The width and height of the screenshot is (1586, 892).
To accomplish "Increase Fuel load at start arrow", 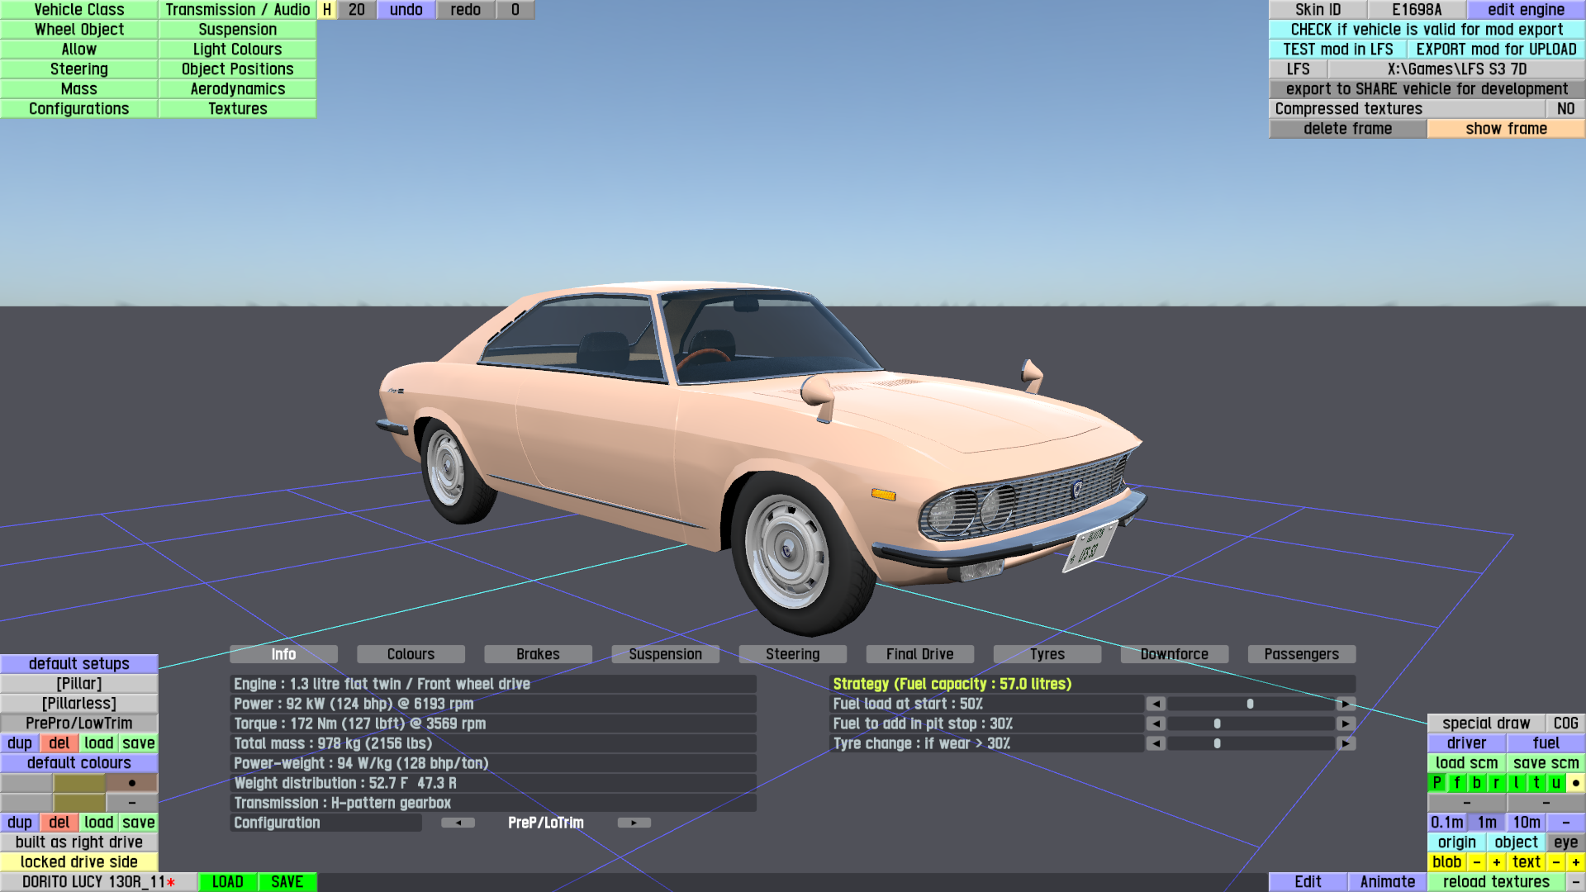I will (x=1346, y=704).
